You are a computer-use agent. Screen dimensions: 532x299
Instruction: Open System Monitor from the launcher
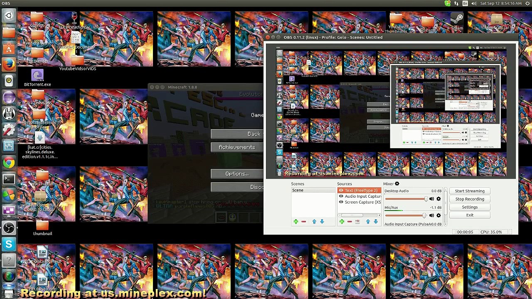click(9, 146)
